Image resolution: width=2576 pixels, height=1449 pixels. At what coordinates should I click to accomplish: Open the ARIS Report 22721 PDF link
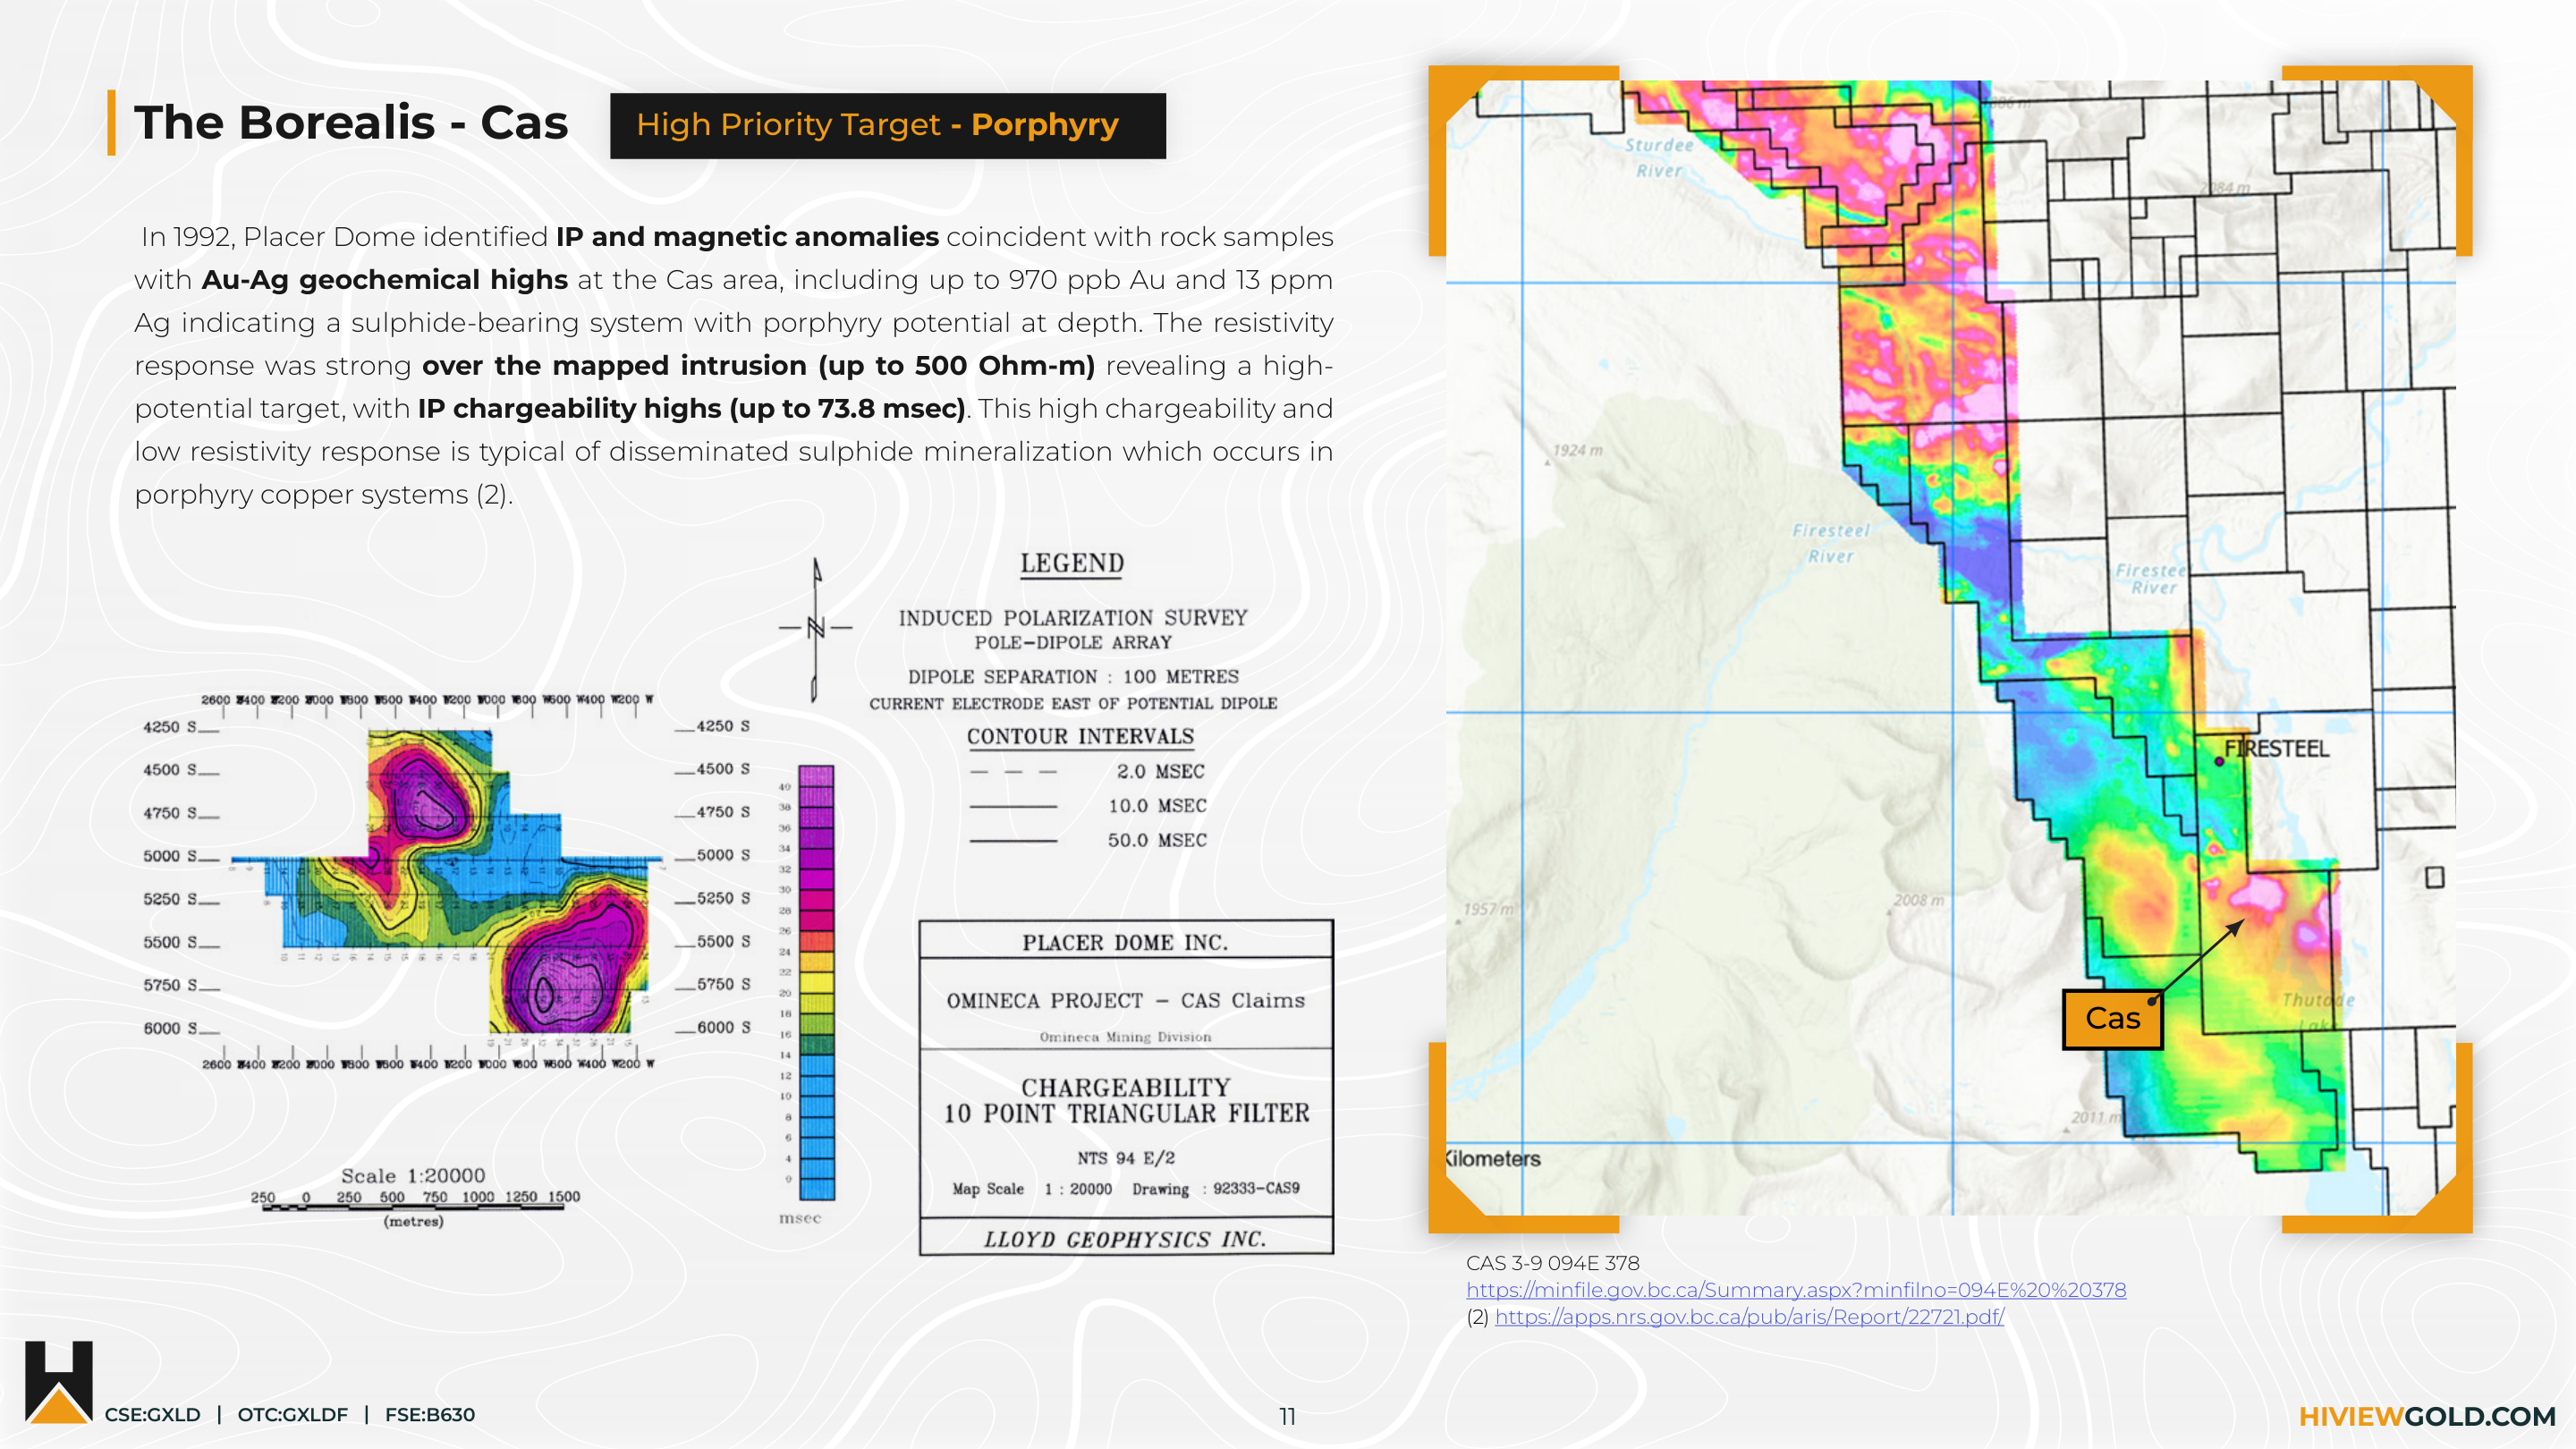[1749, 1317]
